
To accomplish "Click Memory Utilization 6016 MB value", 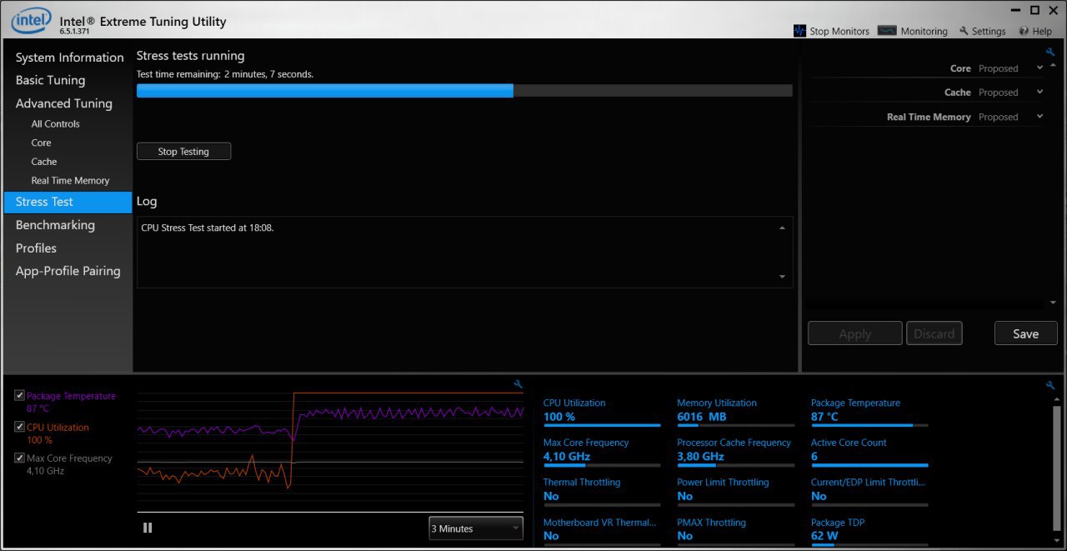I will [702, 417].
